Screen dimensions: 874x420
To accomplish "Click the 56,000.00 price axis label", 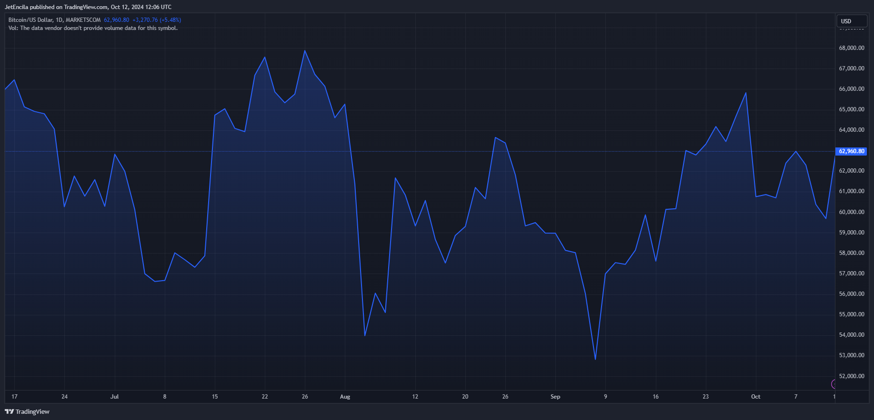I will [851, 294].
